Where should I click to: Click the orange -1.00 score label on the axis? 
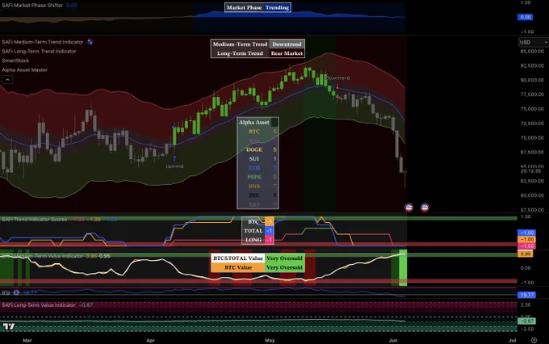click(x=526, y=239)
